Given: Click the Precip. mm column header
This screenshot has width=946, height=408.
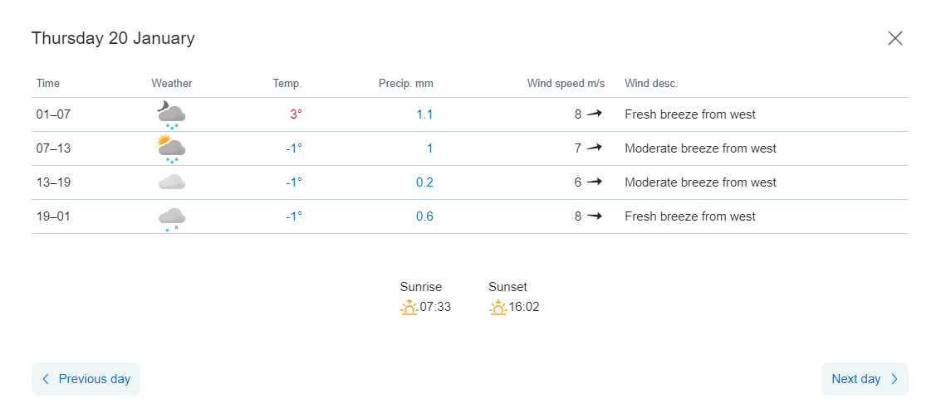Looking at the screenshot, I should coord(405,84).
